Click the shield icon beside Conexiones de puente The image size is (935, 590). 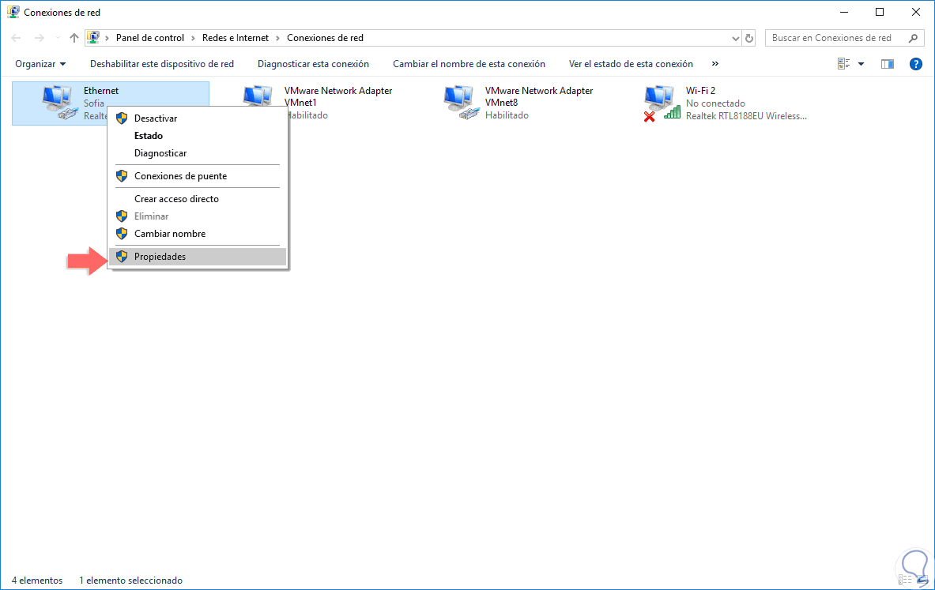pyautogui.click(x=122, y=176)
